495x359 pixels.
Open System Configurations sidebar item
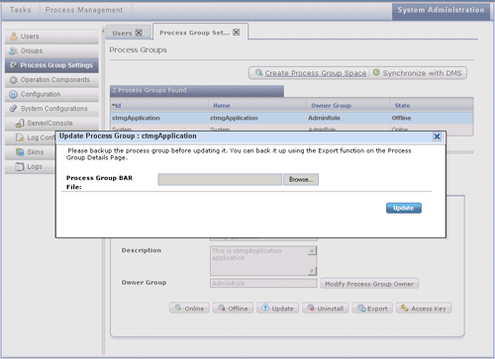[51, 109]
